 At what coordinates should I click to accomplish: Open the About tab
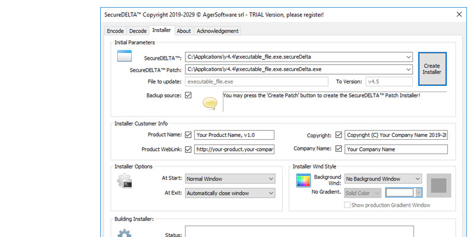pyautogui.click(x=184, y=31)
